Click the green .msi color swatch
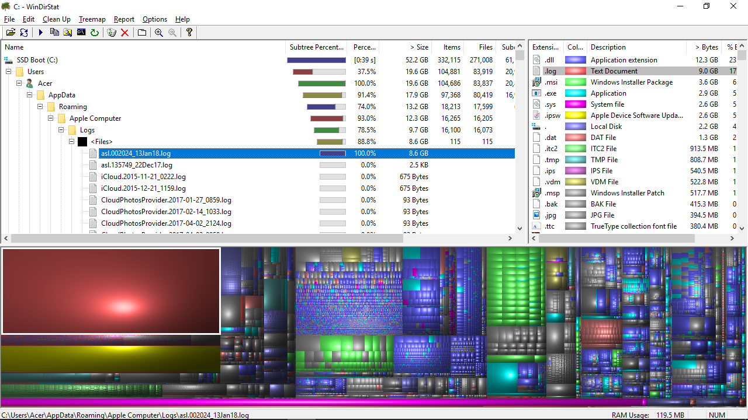Image resolution: width=748 pixels, height=420 pixels. [576, 82]
